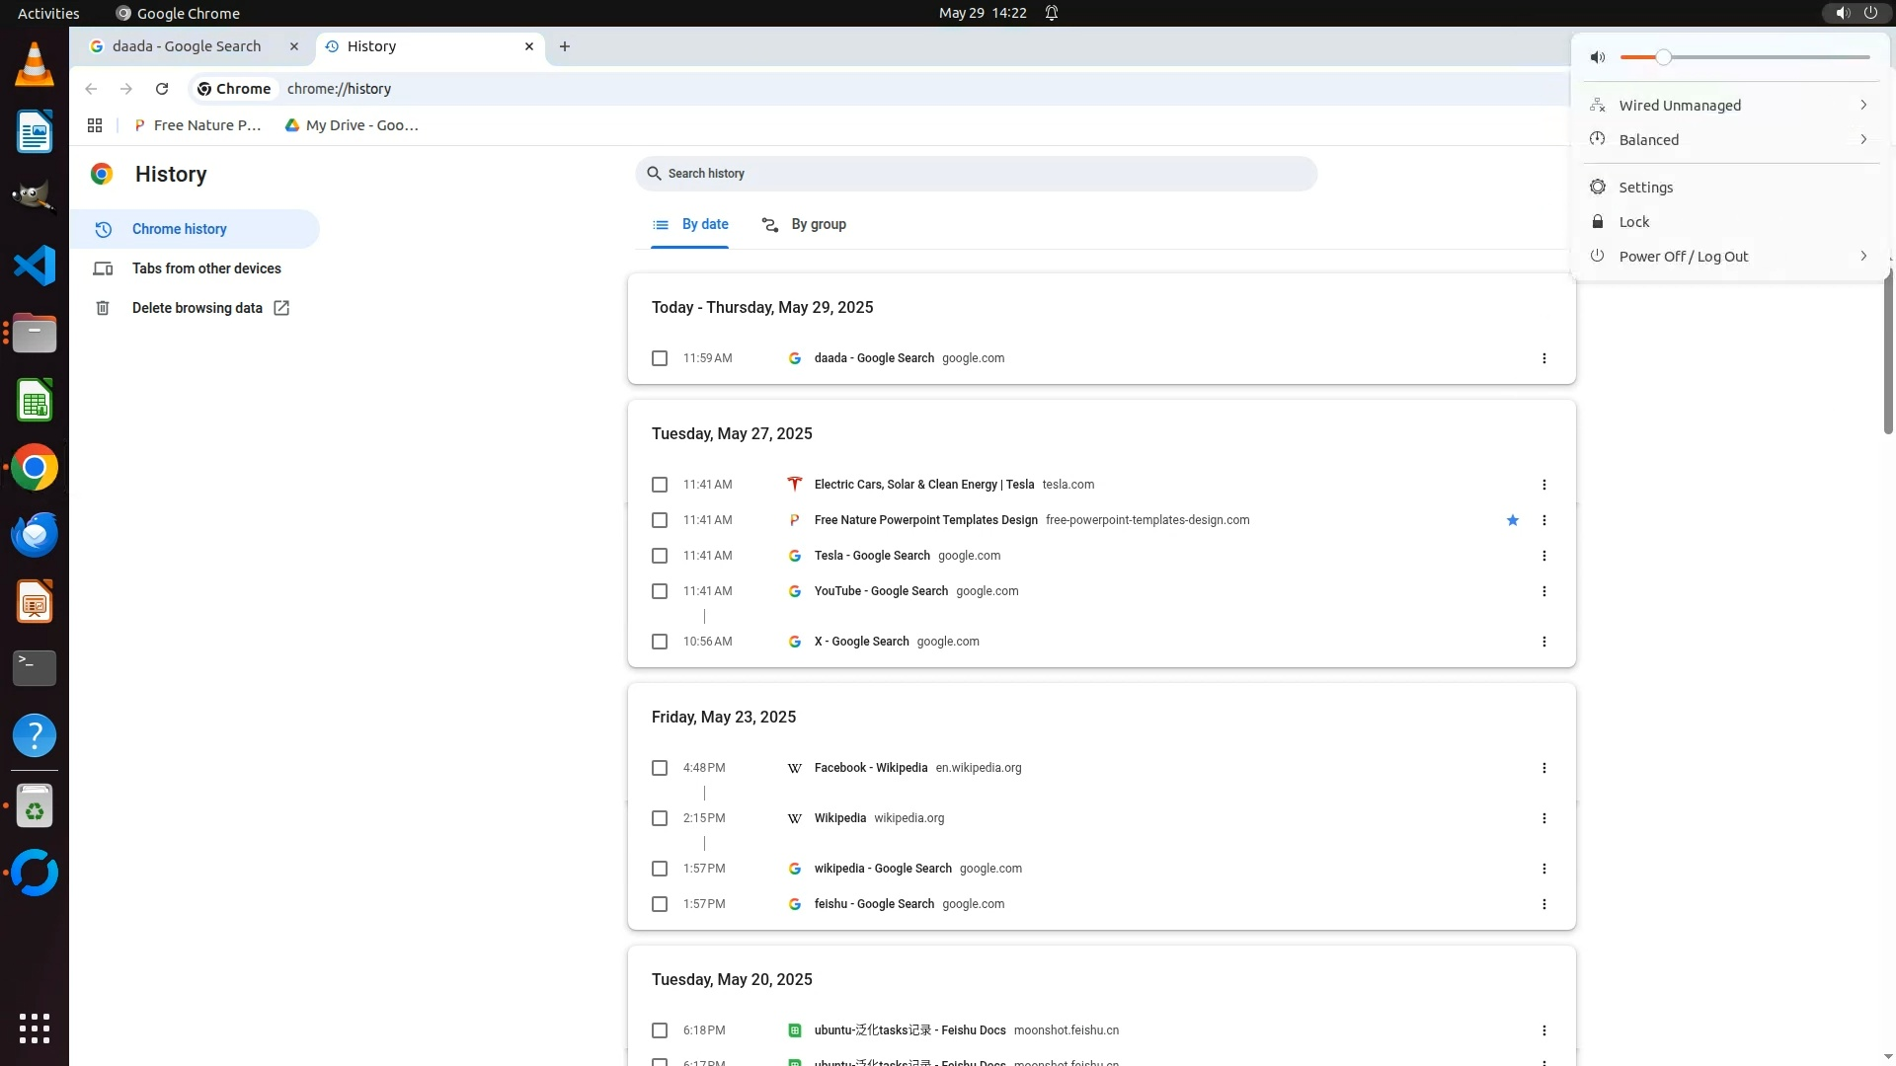Switch to daada - Google Search browser tab
This screenshot has width=1896, height=1066.
pos(188,46)
